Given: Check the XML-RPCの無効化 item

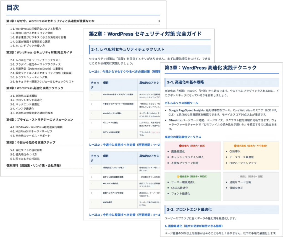Looking at the screenshot, I should (x=92, y=183).
